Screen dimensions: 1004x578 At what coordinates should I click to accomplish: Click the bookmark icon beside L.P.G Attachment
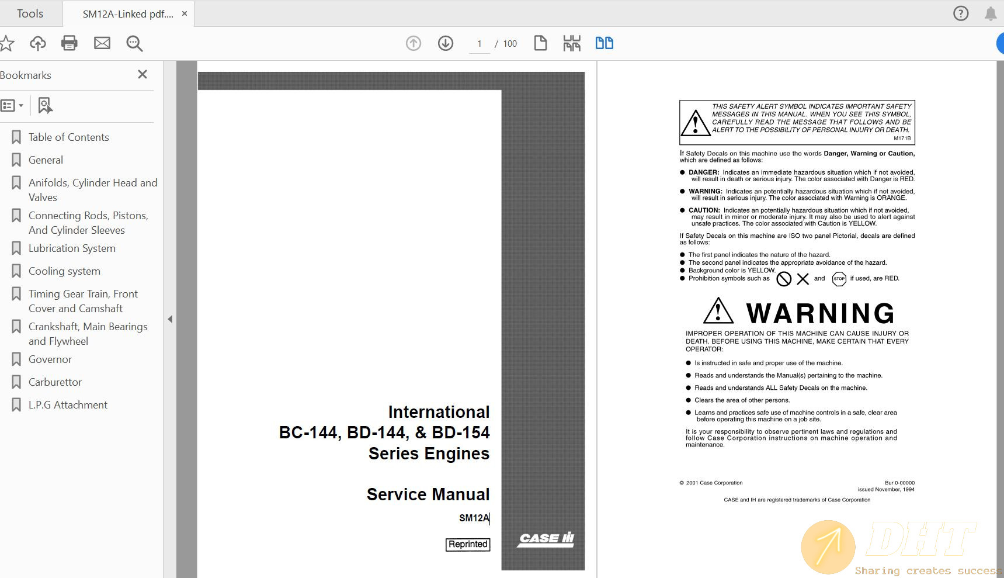click(16, 405)
